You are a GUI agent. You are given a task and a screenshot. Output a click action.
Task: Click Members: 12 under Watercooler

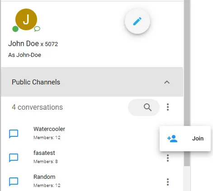(47, 138)
